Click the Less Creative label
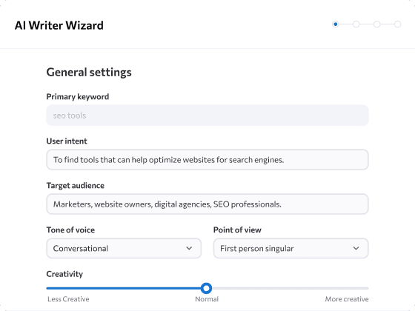The height and width of the screenshot is (311, 415). tap(68, 299)
